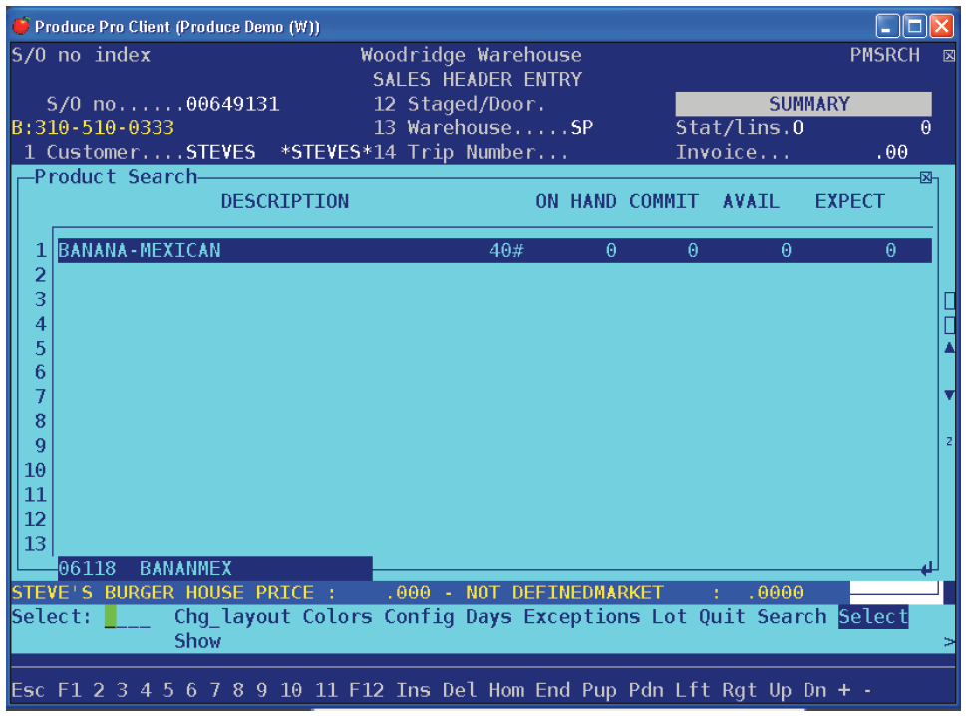This screenshot has height=716, width=966.
Task: Click the Rgt key in the key bar
Action: tap(739, 690)
